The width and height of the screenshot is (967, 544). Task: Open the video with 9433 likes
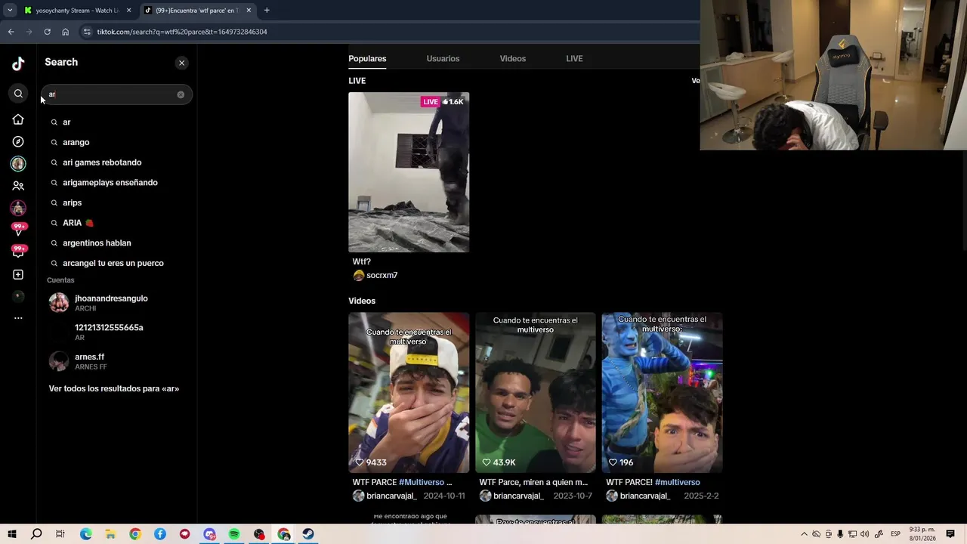click(409, 393)
